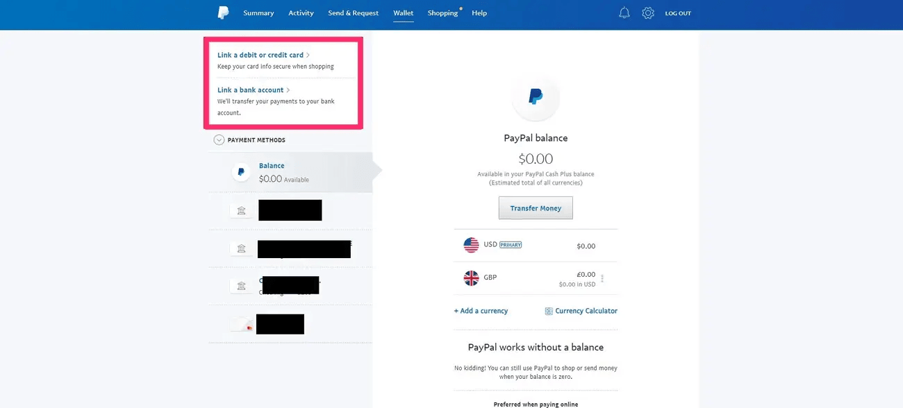Screen dimensions: 903x408
Task: Select the Mastercard card icon
Action: pos(241,324)
